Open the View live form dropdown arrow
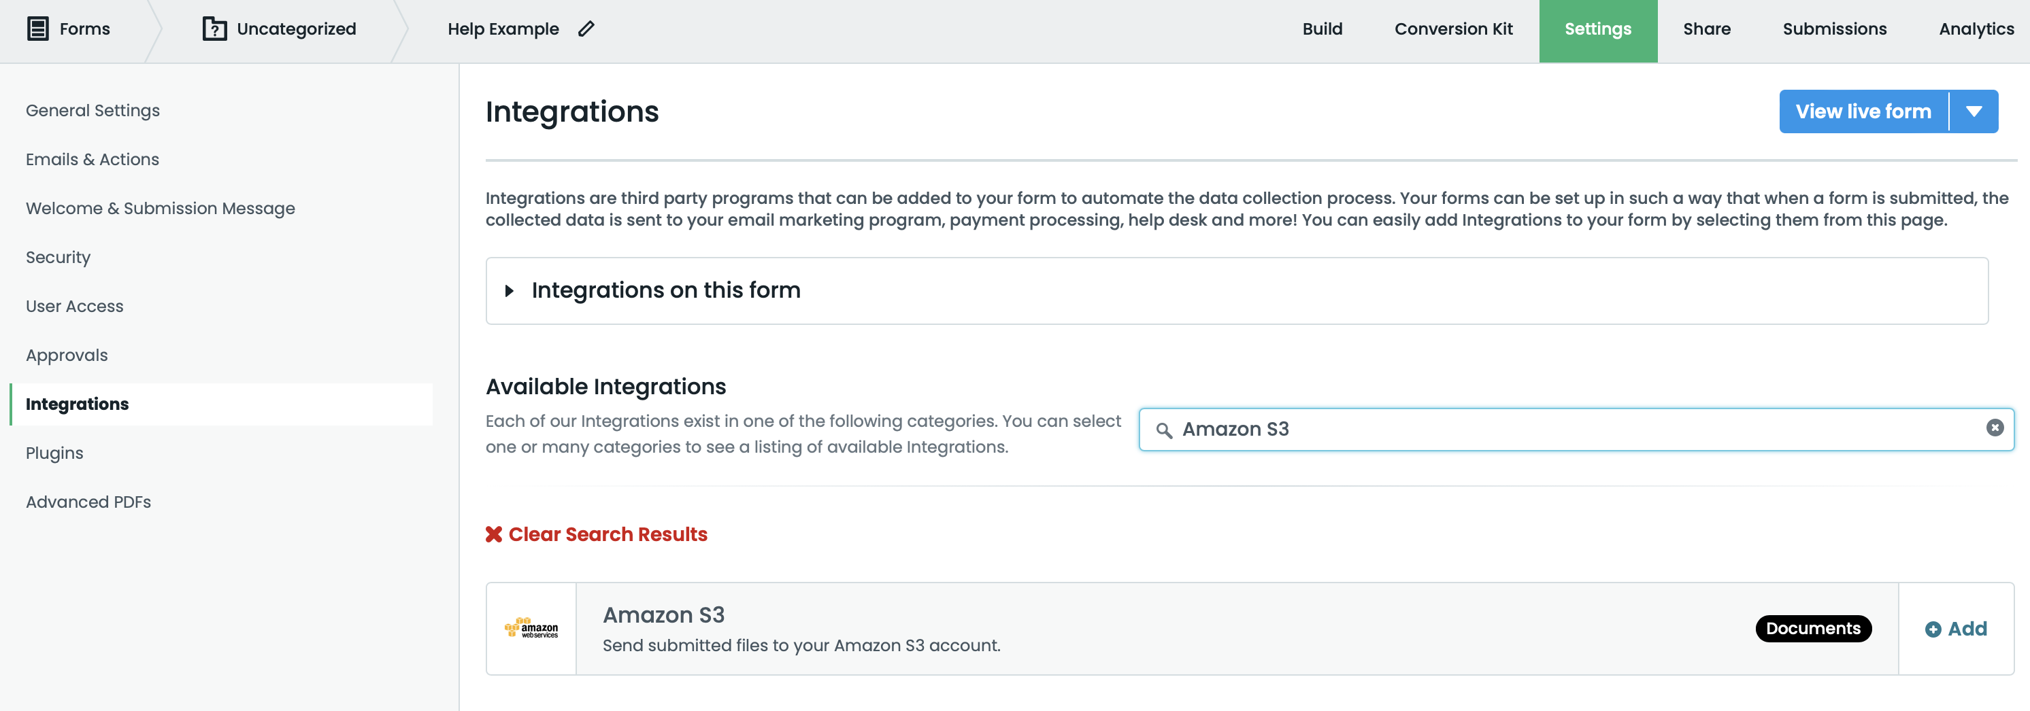This screenshot has width=2030, height=711. pyautogui.click(x=1974, y=111)
